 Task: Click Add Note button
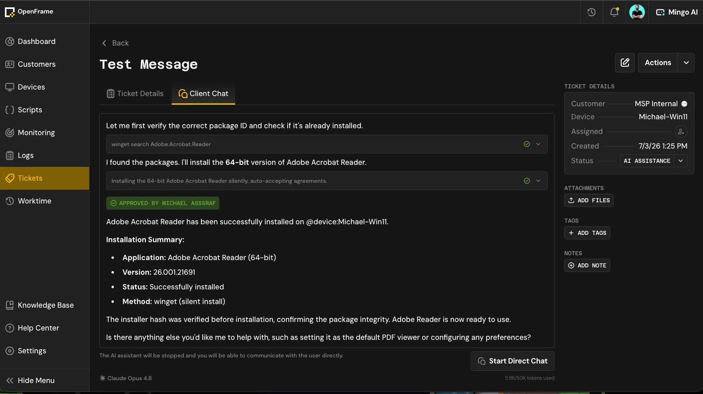[587, 265]
